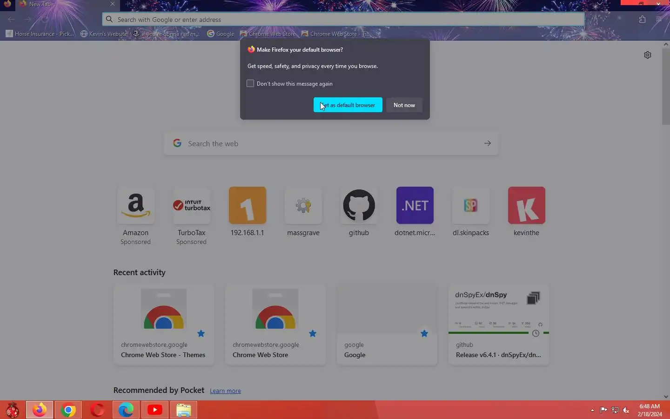
Task: Follow the Learn more link next to Pocket
Action: pos(225,391)
